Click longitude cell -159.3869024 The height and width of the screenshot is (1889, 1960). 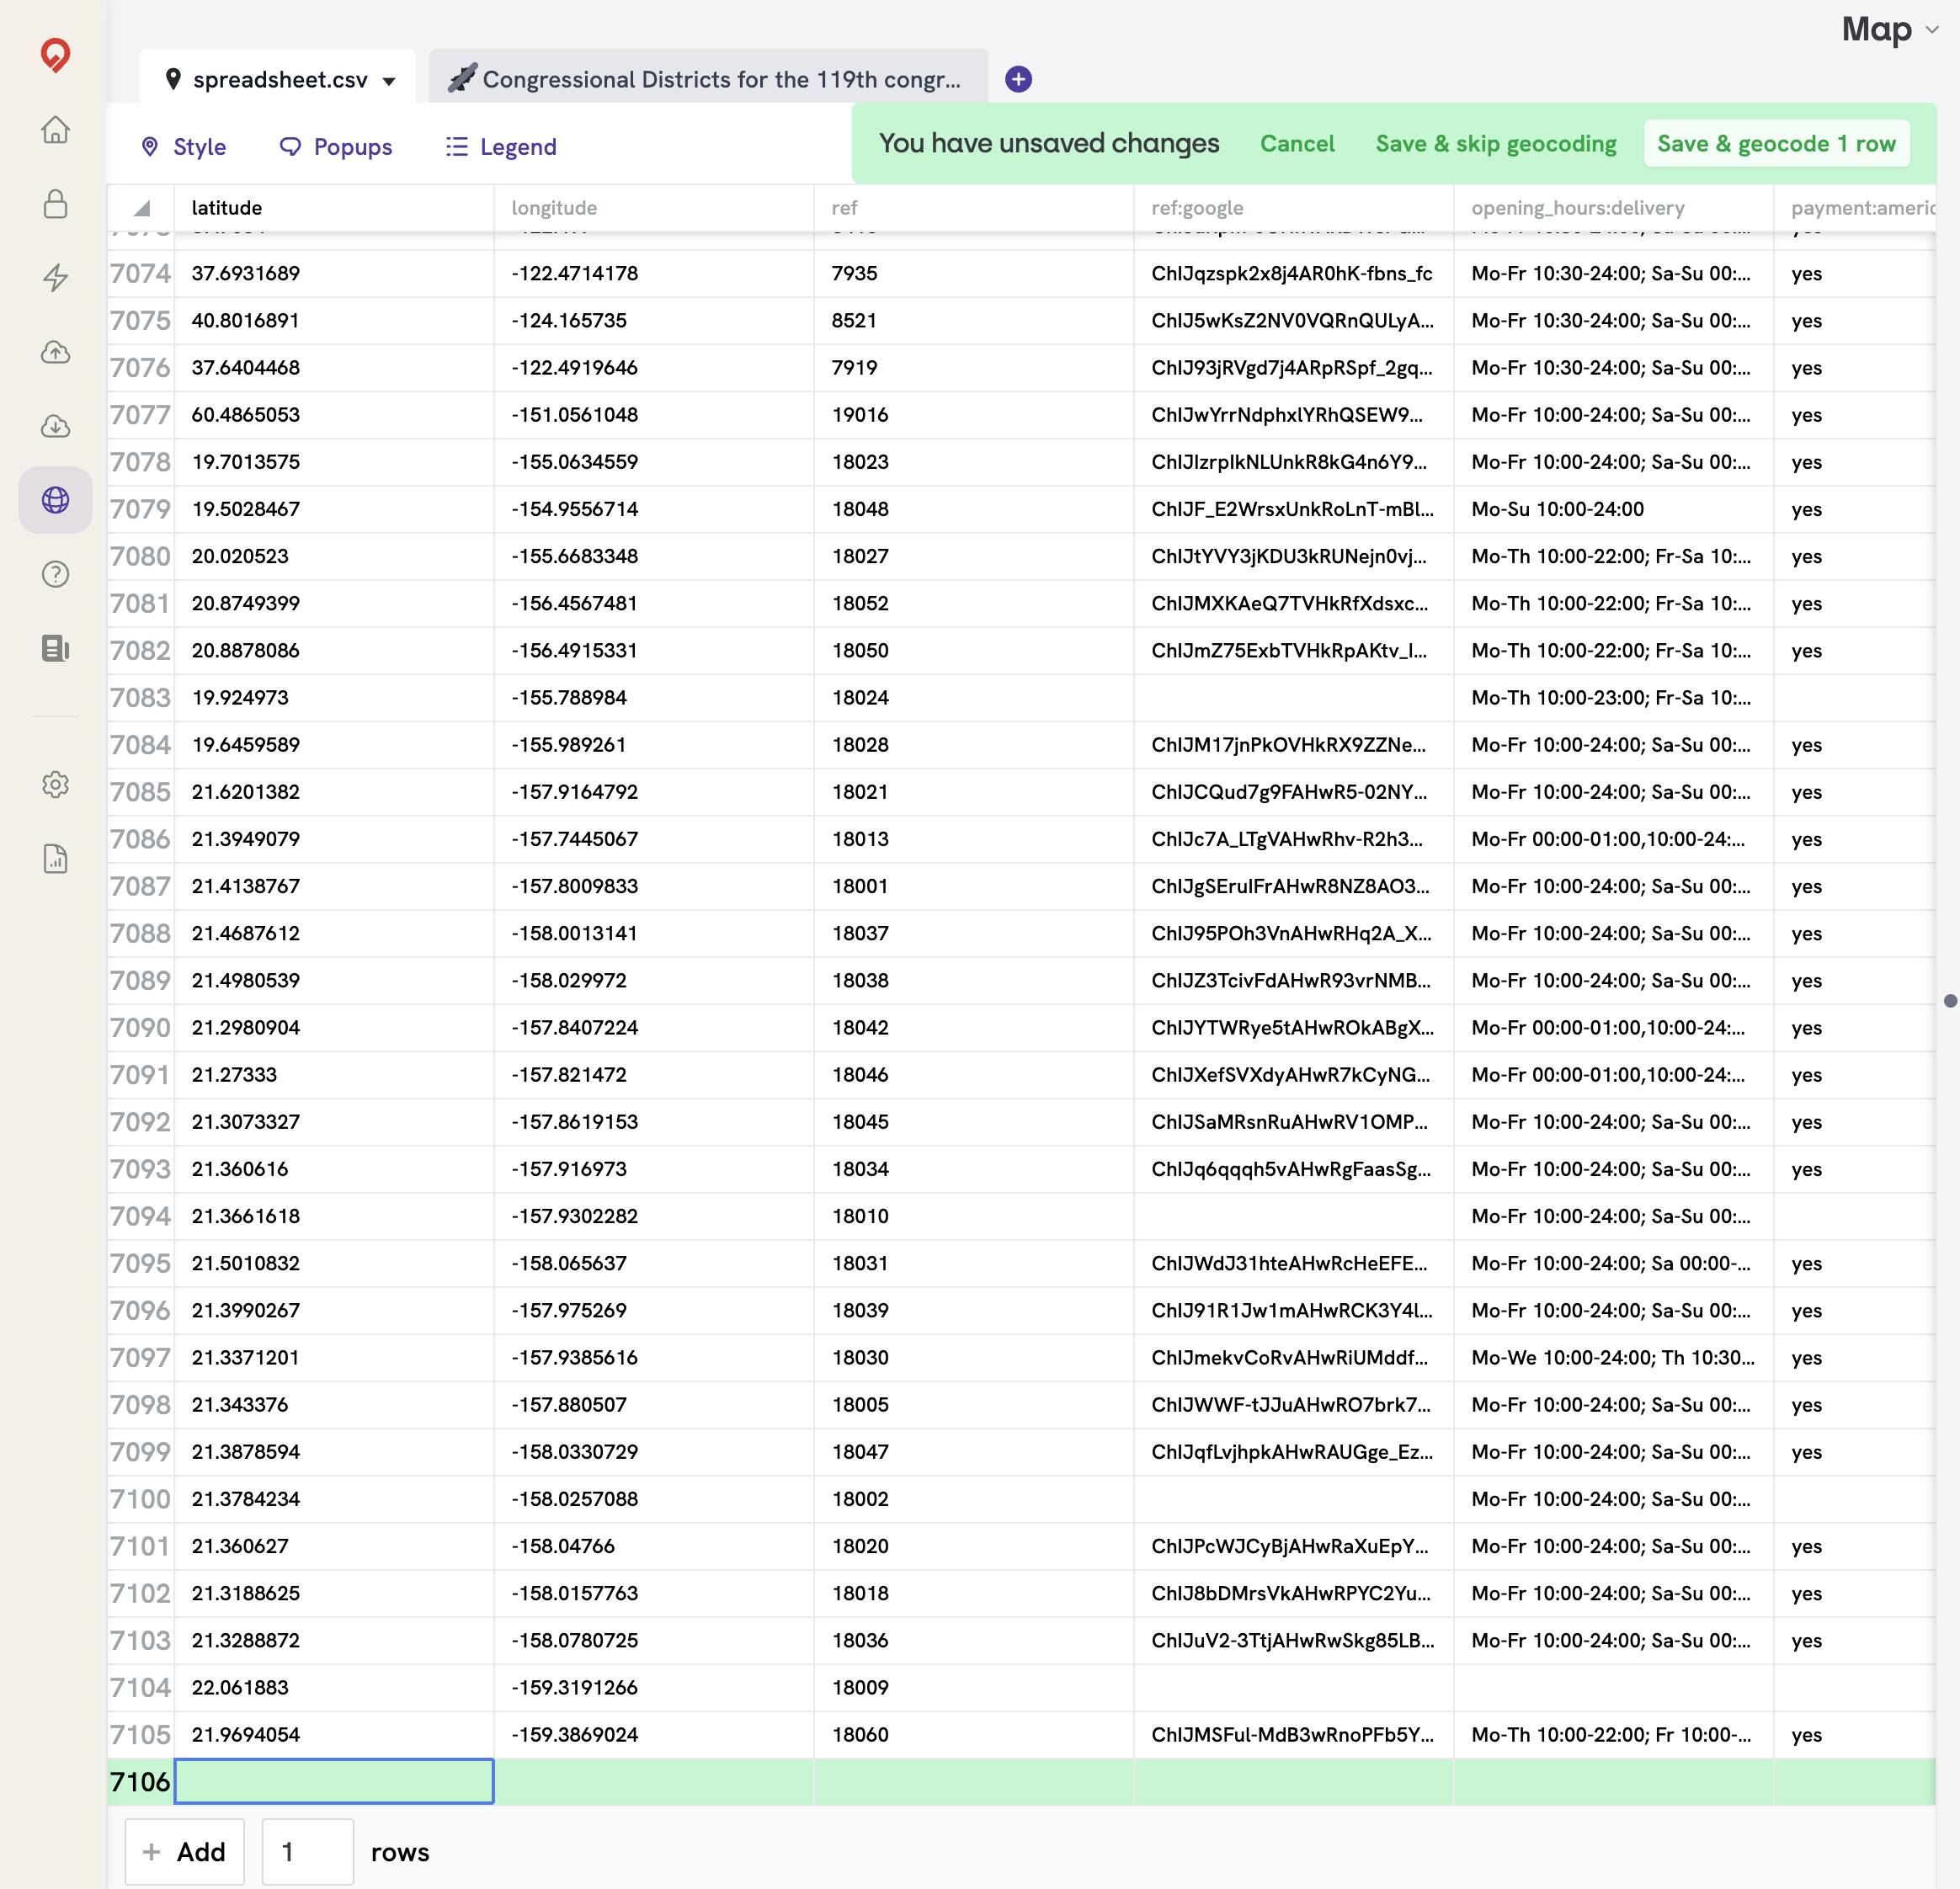pos(654,1734)
